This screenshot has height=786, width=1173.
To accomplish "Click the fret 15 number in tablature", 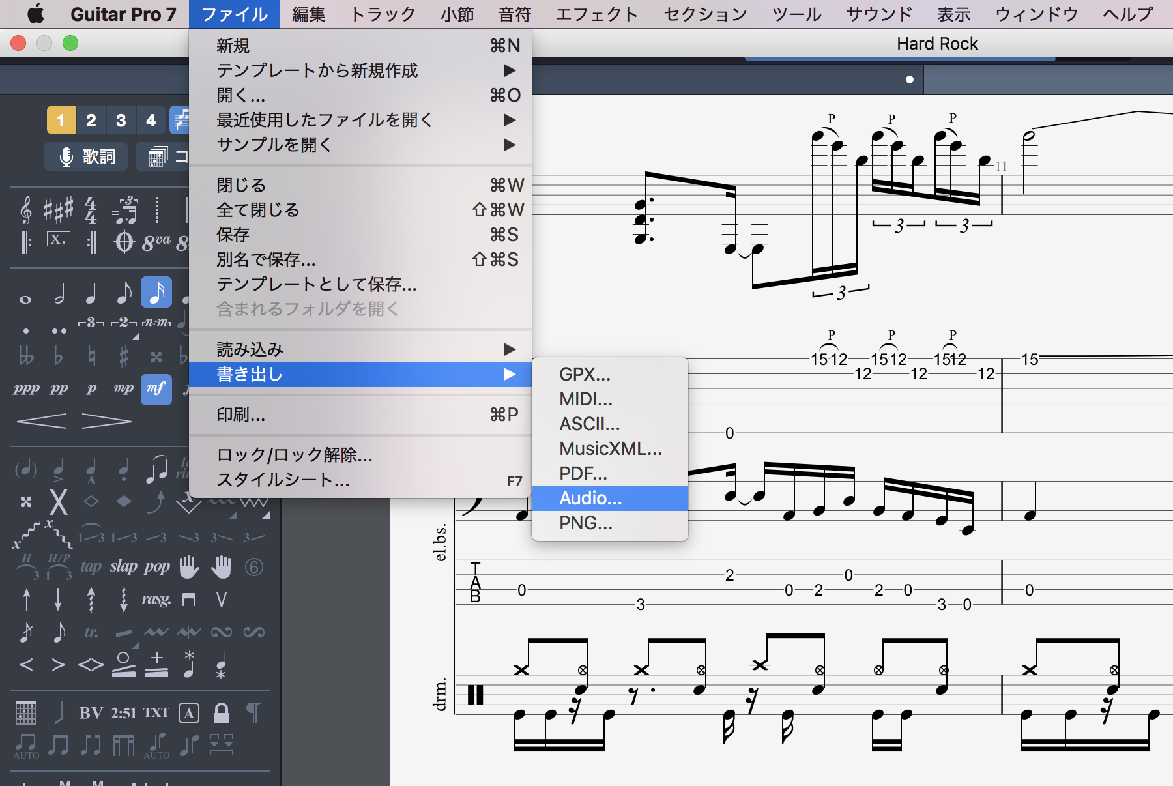I will [x=1029, y=359].
